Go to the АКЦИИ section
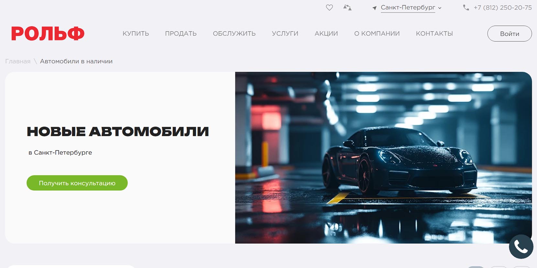This screenshot has width=537, height=268. [326, 34]
